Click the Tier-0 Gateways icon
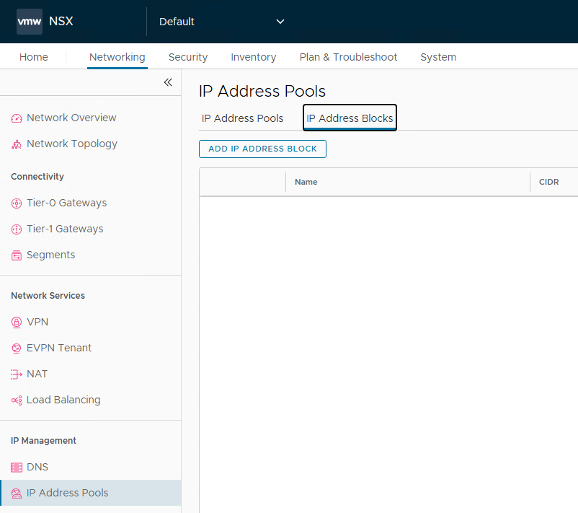Screen dimensions: 578x513 (x=17, y=203)
